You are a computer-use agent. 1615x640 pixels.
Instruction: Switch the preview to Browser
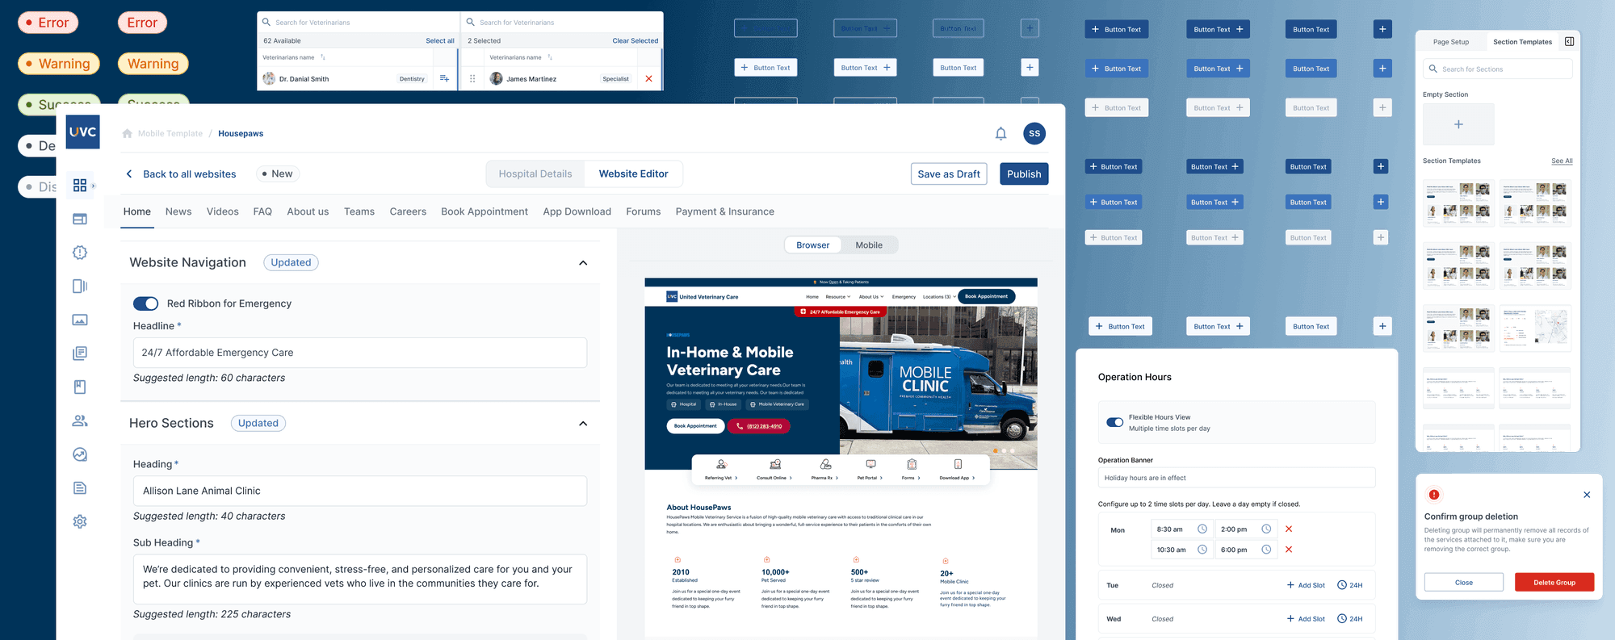tap(813, 245)
